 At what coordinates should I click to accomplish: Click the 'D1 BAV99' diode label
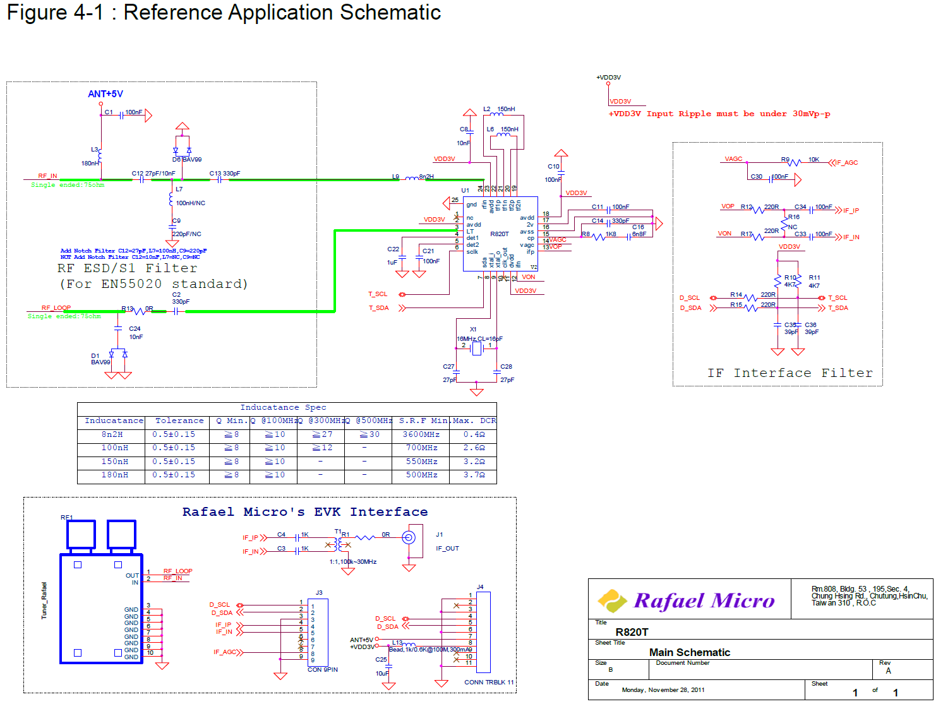pos(100,359)
